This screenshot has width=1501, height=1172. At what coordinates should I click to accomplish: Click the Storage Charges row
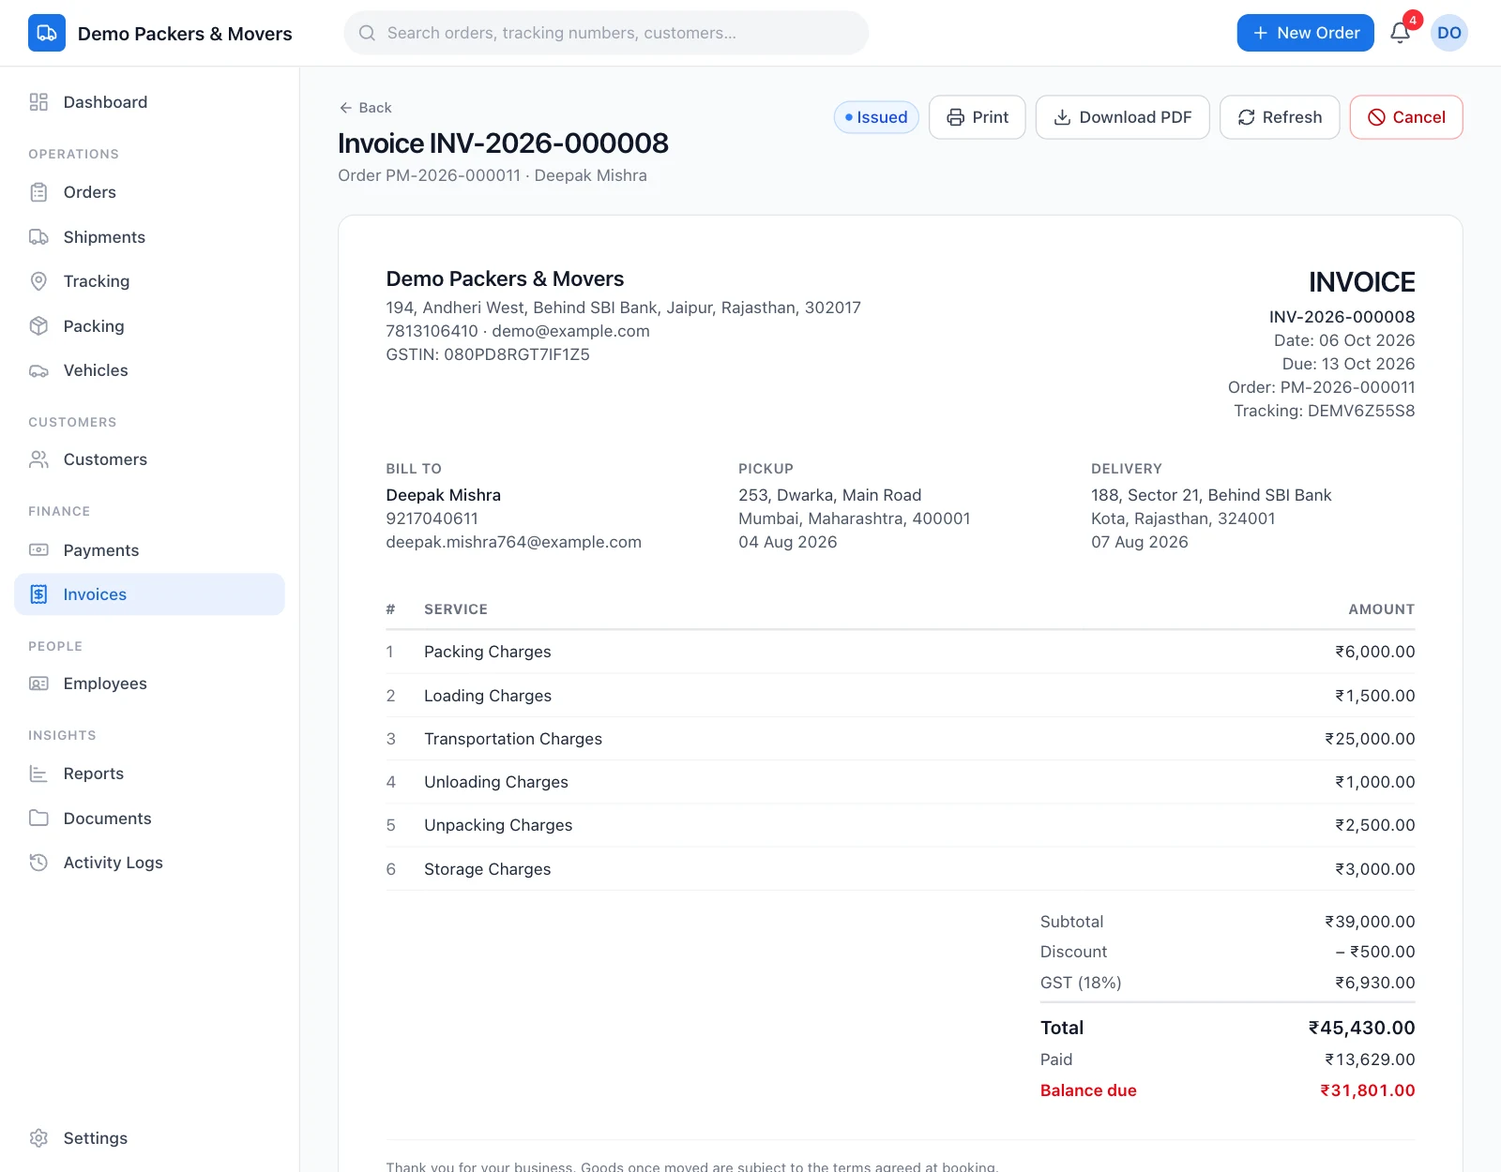coord(900,869)
